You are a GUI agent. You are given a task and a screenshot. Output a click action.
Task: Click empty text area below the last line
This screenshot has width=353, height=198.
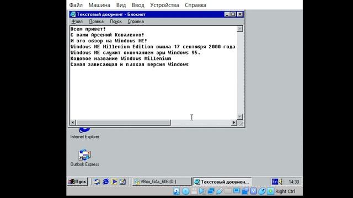153,93
